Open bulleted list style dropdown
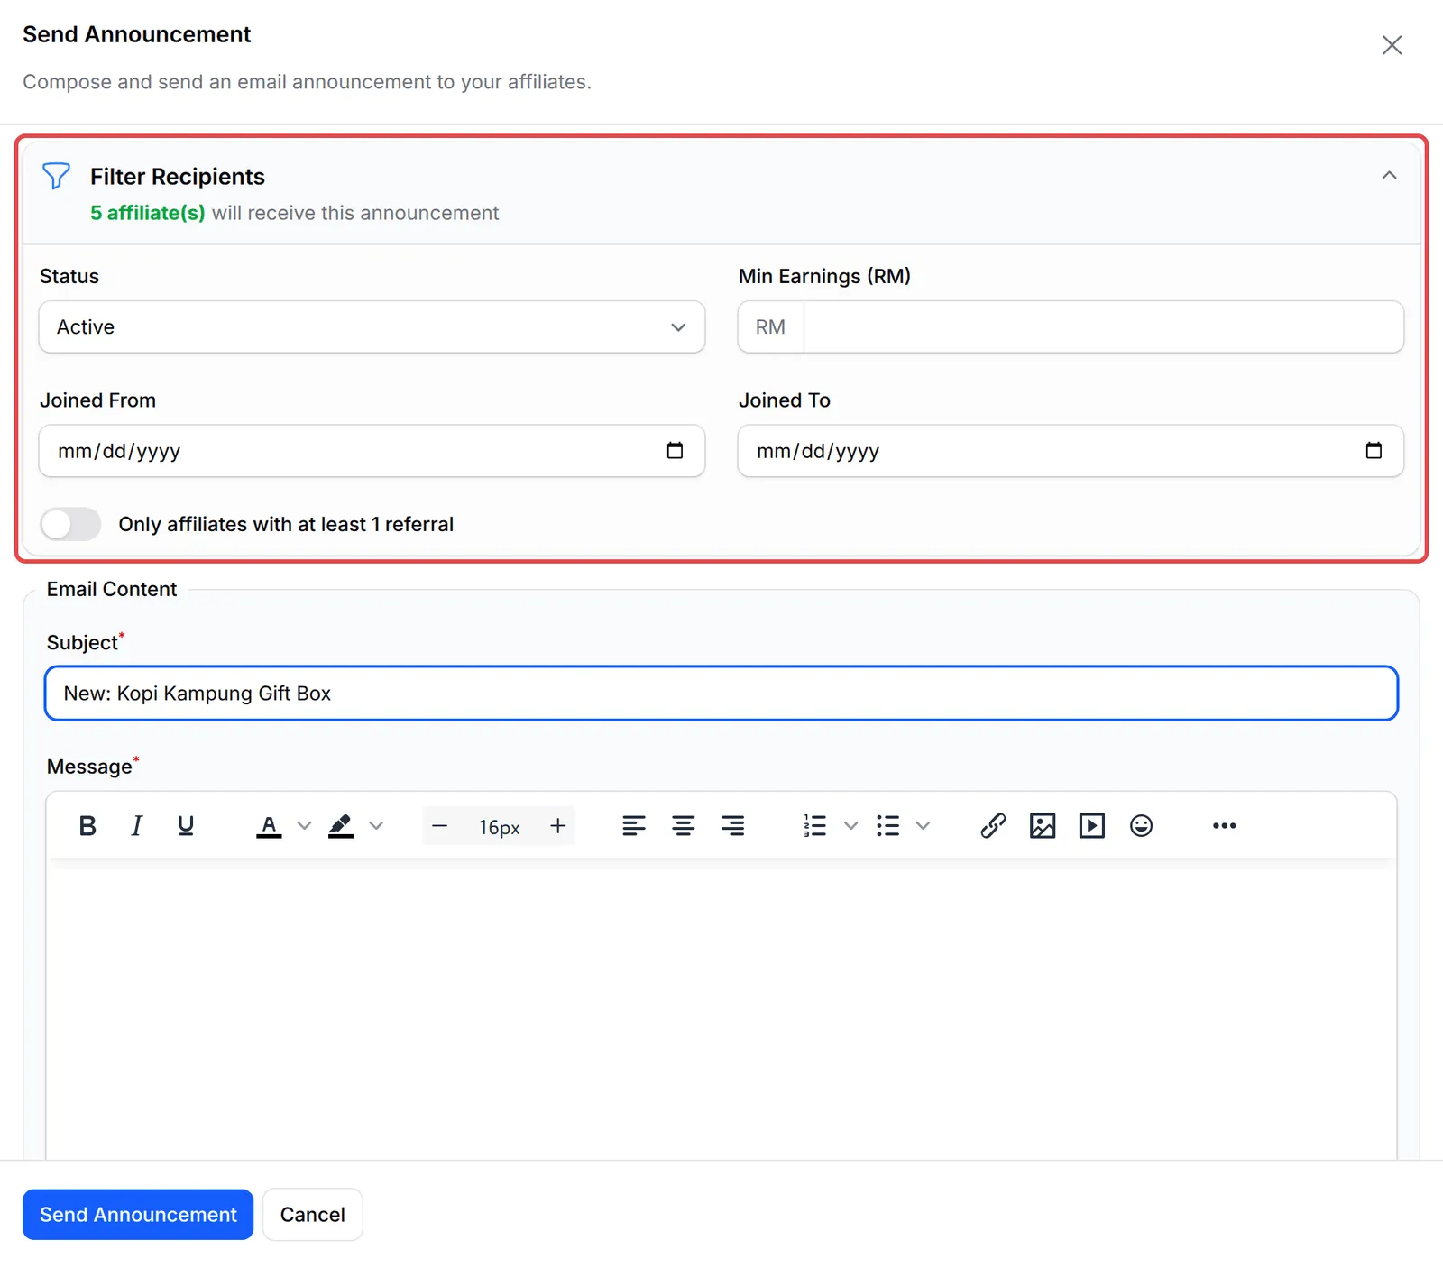1443x1268 pixels. click(923, 825)
